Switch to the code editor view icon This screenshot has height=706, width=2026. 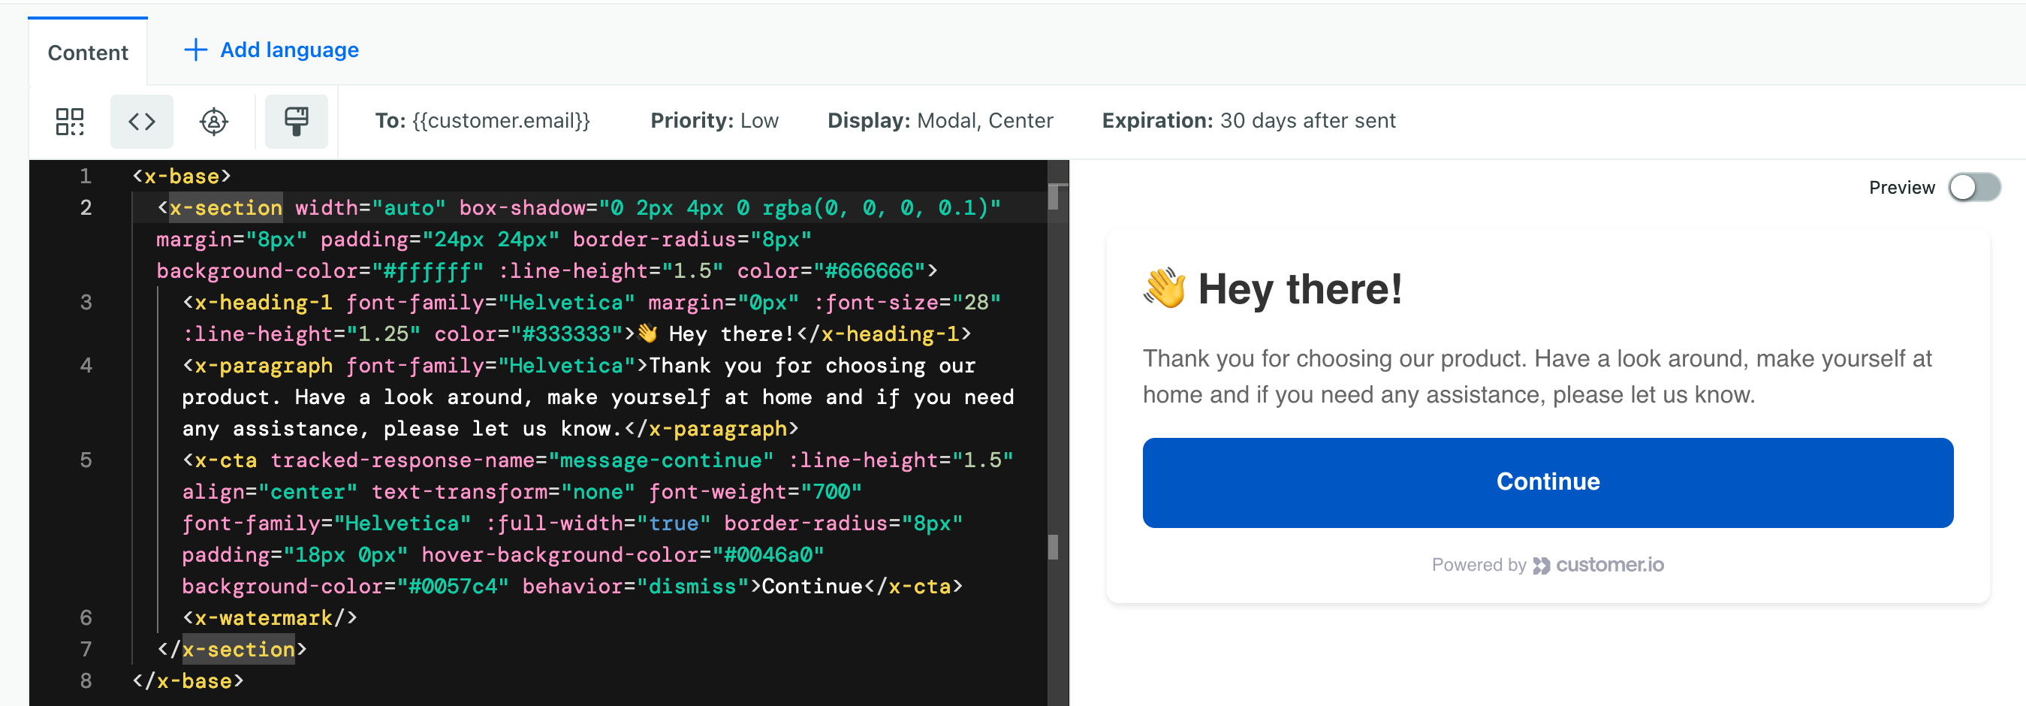142,121
